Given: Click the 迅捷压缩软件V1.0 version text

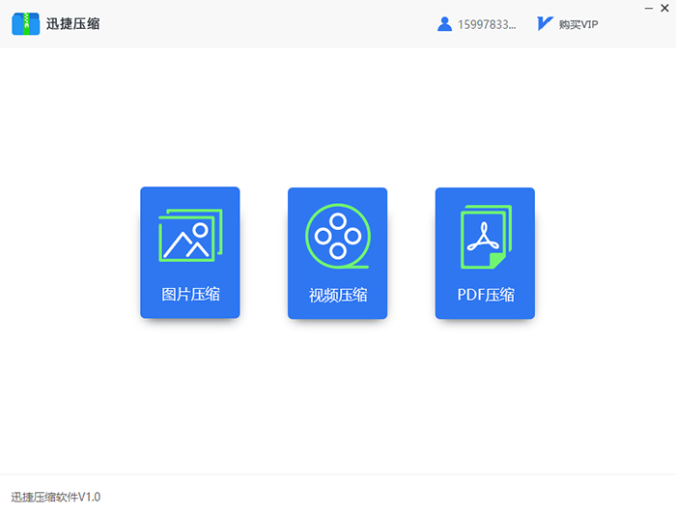Looking at the screenshot, I should pos(56,497).
